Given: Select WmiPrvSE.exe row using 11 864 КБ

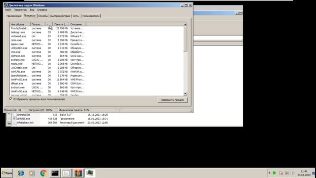Looking at the screenshot, I should [97, 80].
